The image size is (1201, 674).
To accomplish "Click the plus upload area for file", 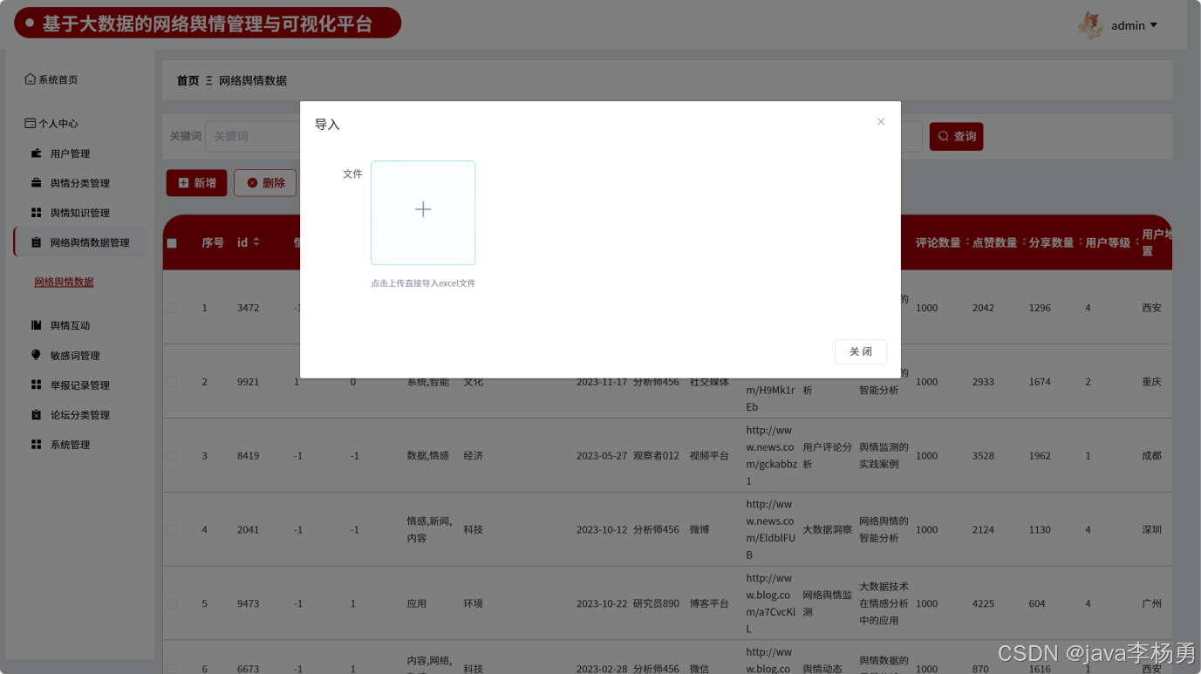I will coord(423,213).
